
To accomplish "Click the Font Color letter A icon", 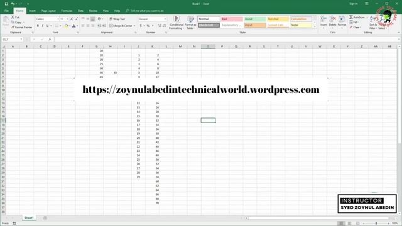I will pos(74,26).
